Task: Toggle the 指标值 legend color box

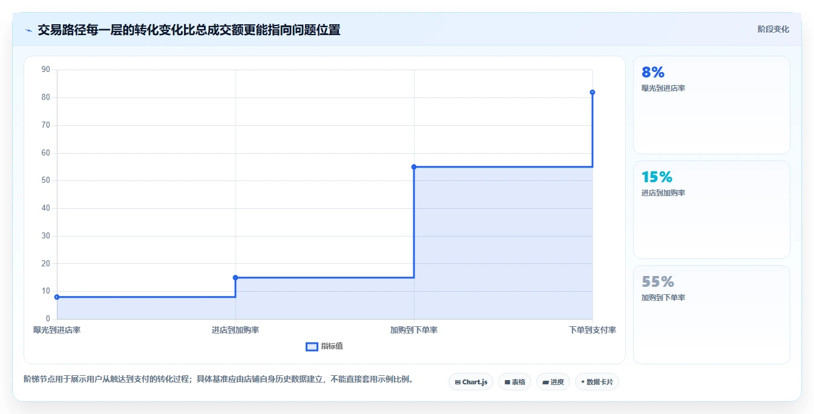Action: [x=312, y=346]
